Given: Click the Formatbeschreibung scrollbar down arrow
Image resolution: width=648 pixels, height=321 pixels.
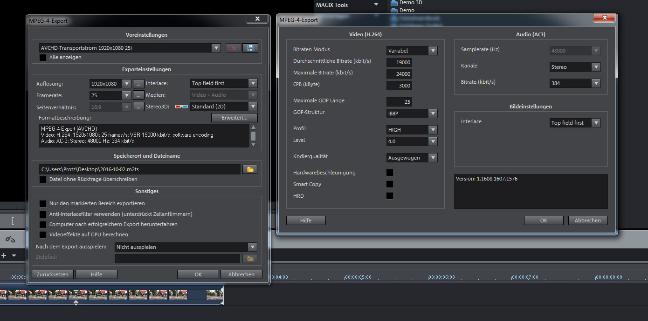Looking at the screenshot, I should (253, 145).
